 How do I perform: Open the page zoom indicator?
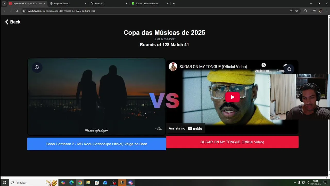coord(291,11)
